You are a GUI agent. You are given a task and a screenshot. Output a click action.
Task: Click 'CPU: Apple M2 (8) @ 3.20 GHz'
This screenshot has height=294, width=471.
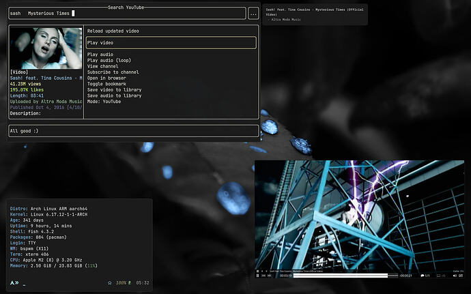[46, 260]
